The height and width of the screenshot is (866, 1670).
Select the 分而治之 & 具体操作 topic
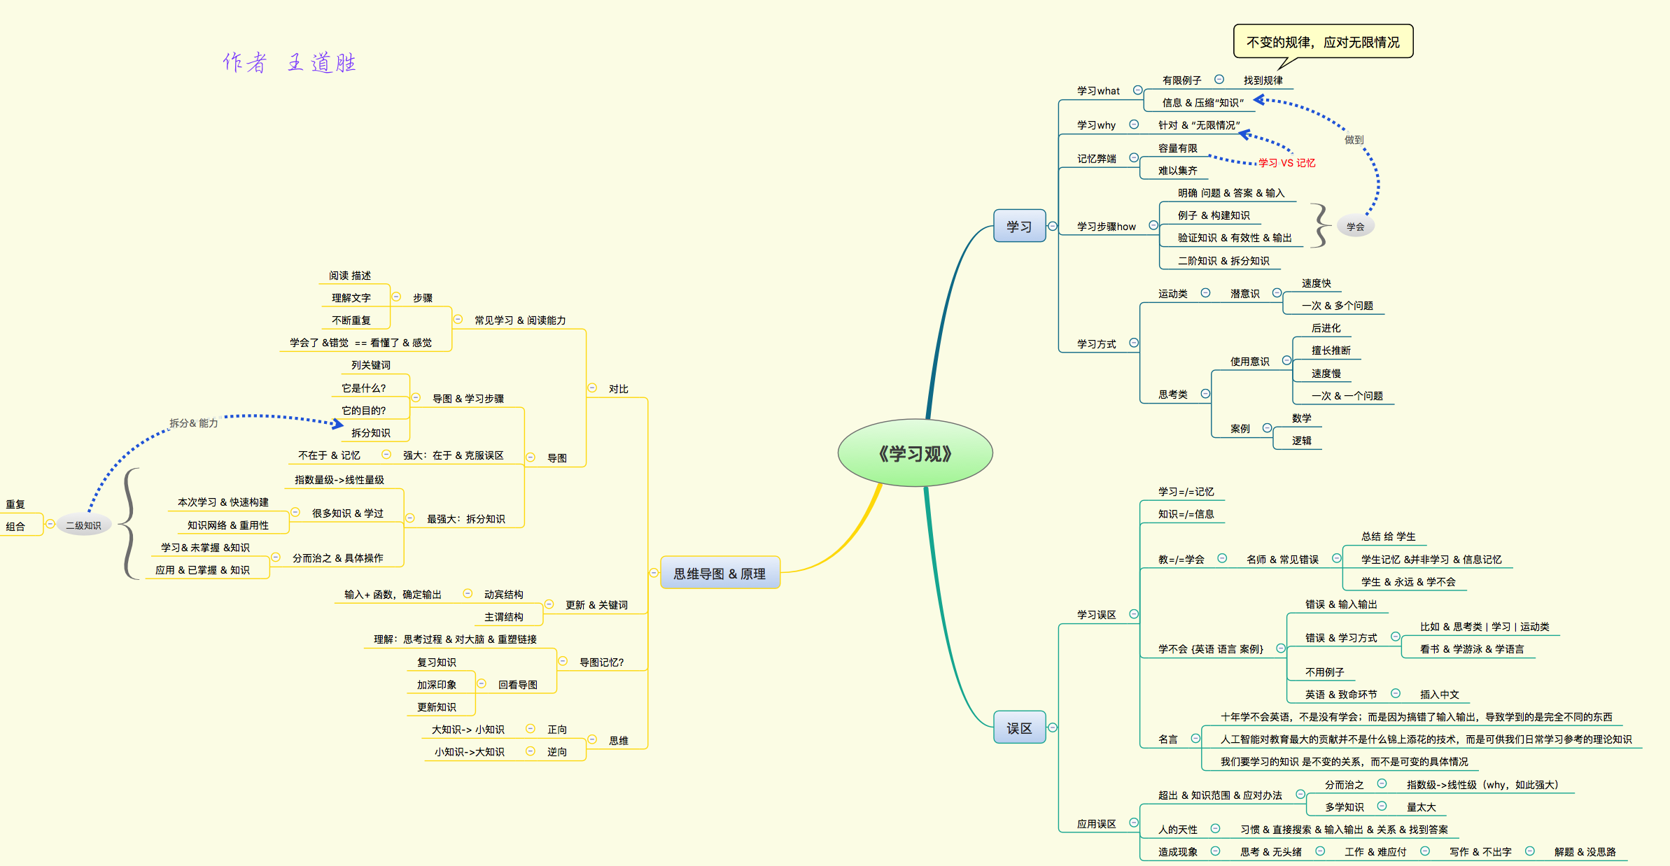tap(337, 558)
